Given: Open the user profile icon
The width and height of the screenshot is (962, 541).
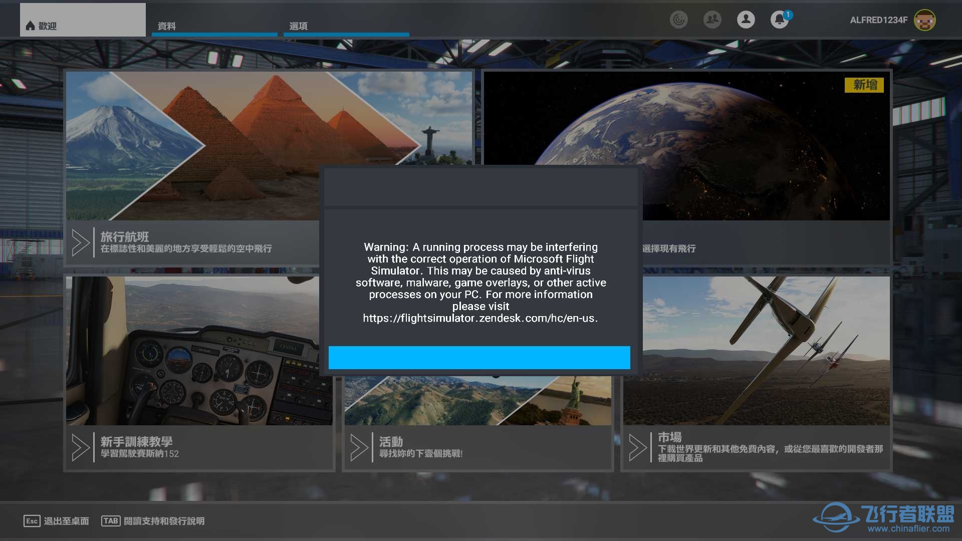Looking at the screenshot, I should pos(746,20).
